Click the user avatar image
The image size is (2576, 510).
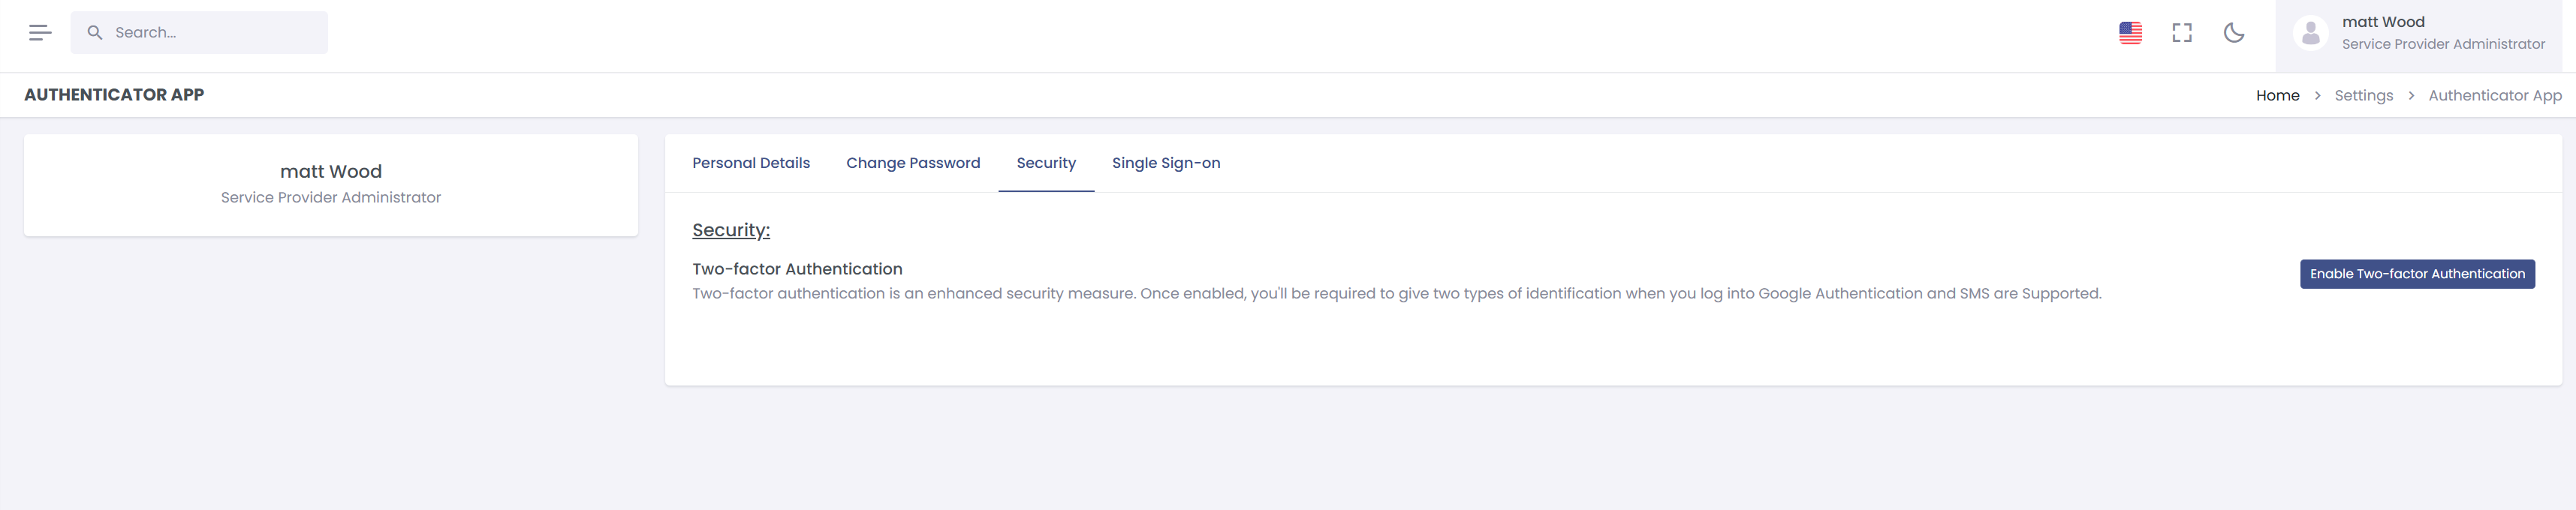(2311, 32)
